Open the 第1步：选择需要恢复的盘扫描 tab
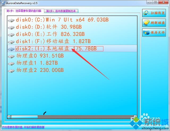This screenshot has height=131, width=170. [24, 11]
